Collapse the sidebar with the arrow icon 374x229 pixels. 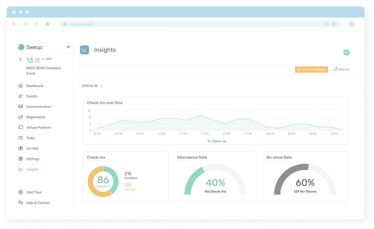68,47
